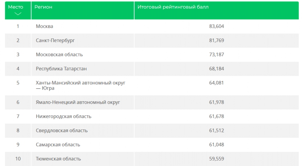Click the Нижегородская область entry
This screenshot has width=302, height=166.
(x=63, y=117)
